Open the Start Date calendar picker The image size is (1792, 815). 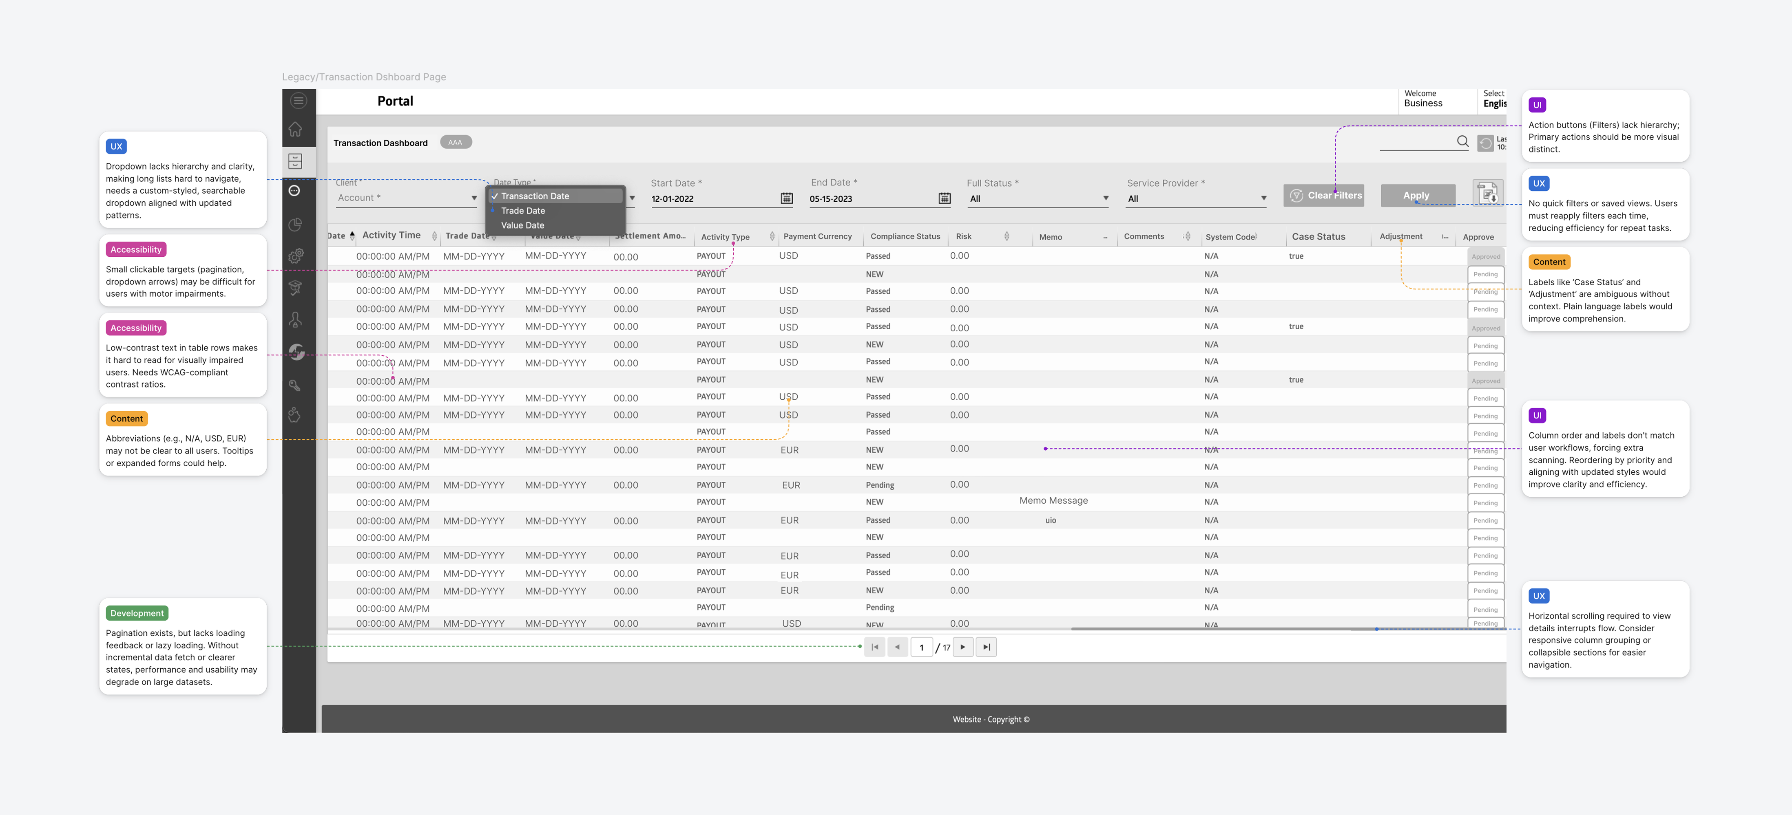click(x=786, y=198)
